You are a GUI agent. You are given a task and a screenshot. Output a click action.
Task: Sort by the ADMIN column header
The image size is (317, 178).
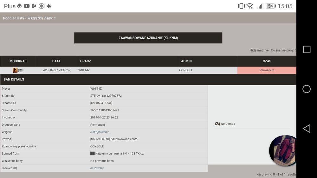208,61
